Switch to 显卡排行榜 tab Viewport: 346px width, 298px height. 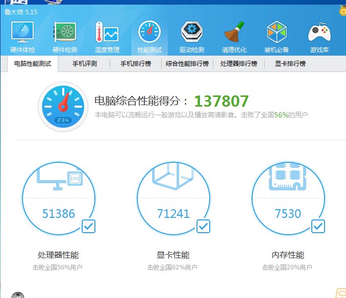pos(290,64)
